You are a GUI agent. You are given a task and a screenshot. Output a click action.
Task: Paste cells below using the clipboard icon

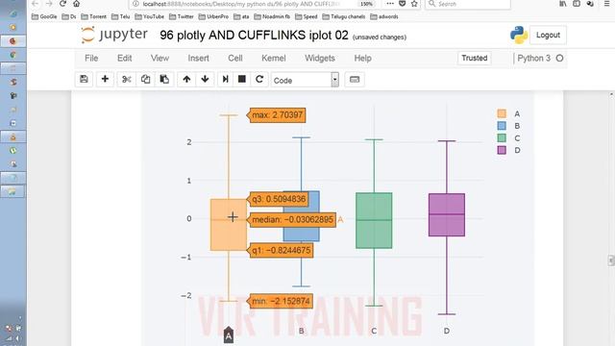(164, 79)
